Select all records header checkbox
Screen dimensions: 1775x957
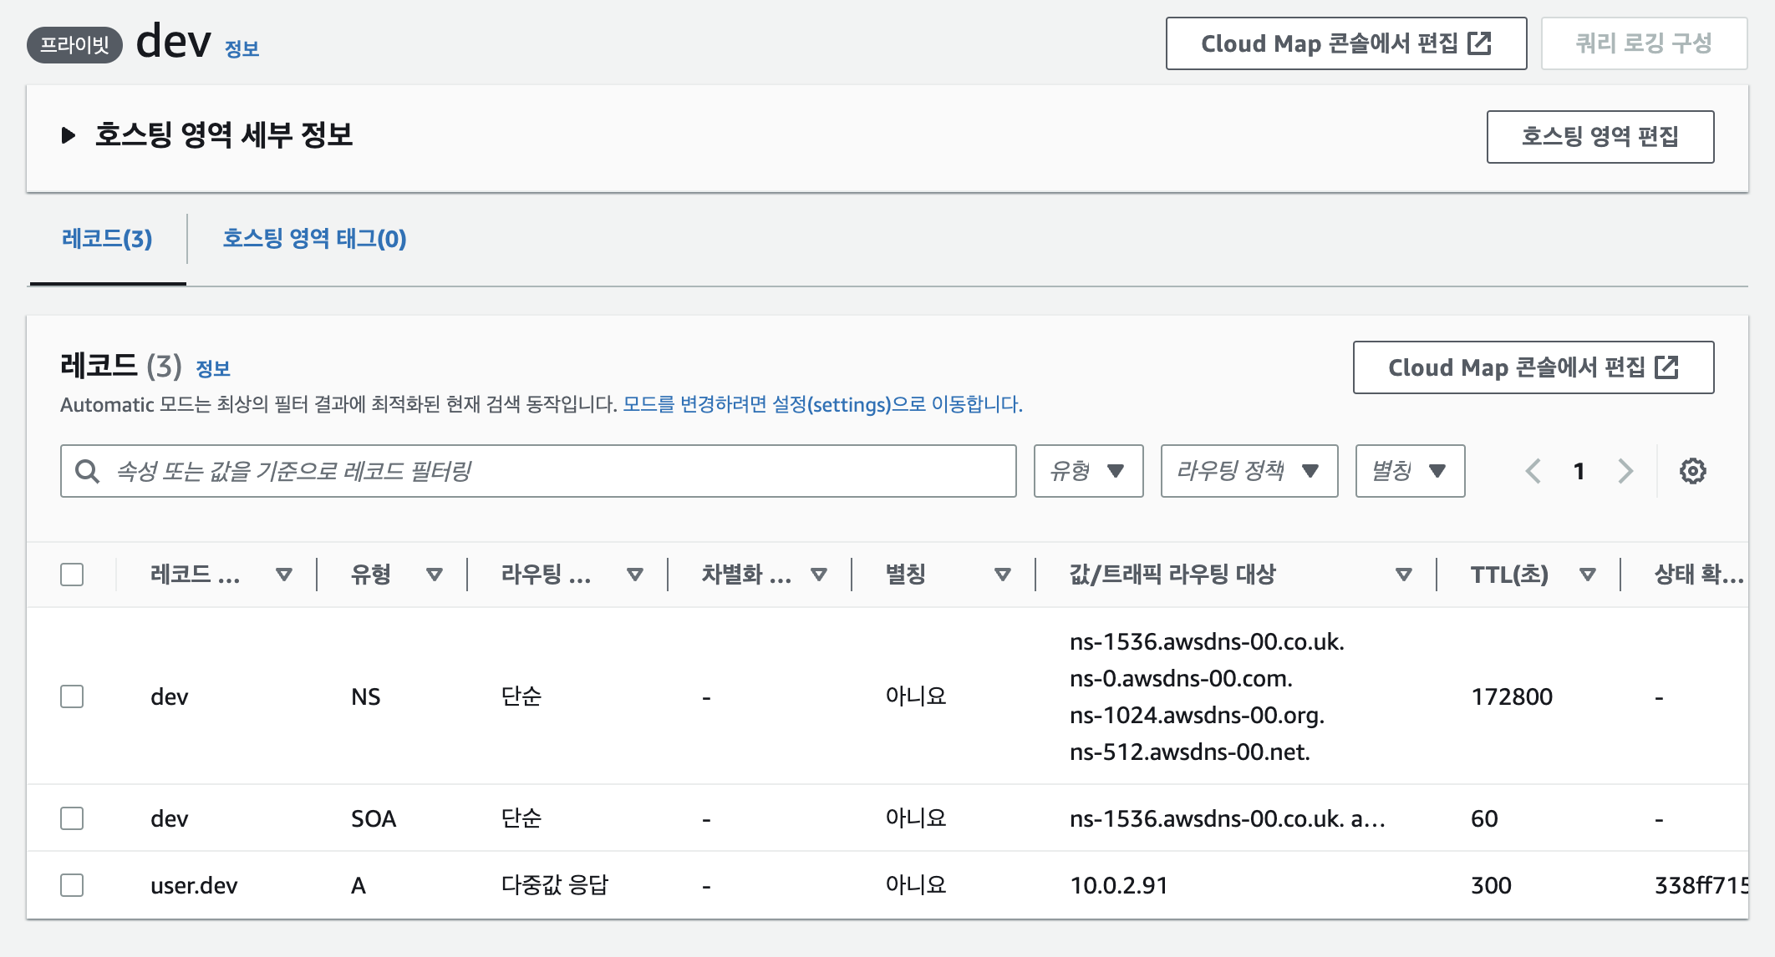(72, 575)
